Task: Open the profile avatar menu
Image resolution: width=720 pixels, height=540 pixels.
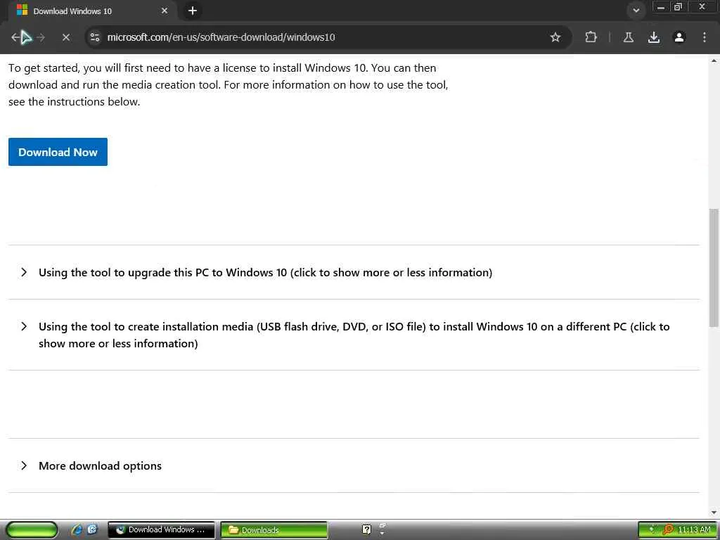Action: (x=679, y=37)
